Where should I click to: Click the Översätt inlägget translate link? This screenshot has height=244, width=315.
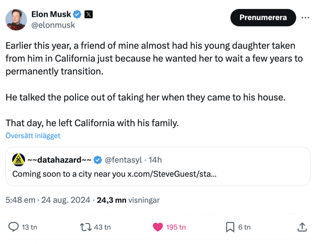pyautogui.click(x=33, y=136)
